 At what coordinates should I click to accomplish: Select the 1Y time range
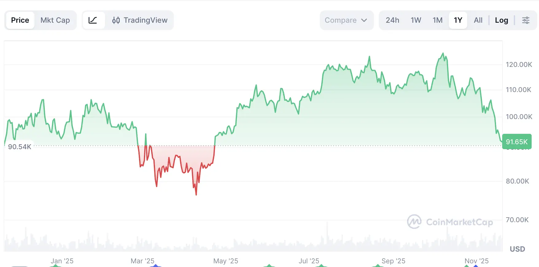tap(458, 20)
